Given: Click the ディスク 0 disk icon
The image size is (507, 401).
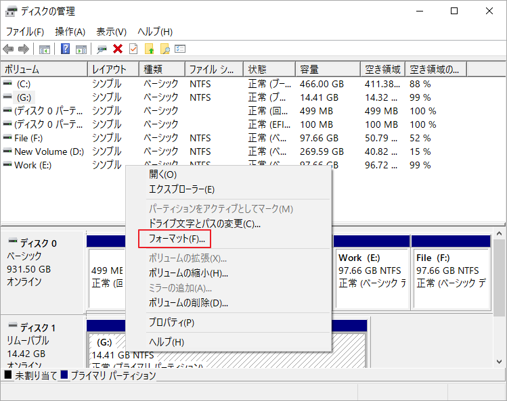Looking at the screenshot, I should [x=13, y=241].
